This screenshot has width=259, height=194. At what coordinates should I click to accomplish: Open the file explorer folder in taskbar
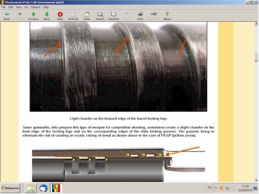(31, 188)
